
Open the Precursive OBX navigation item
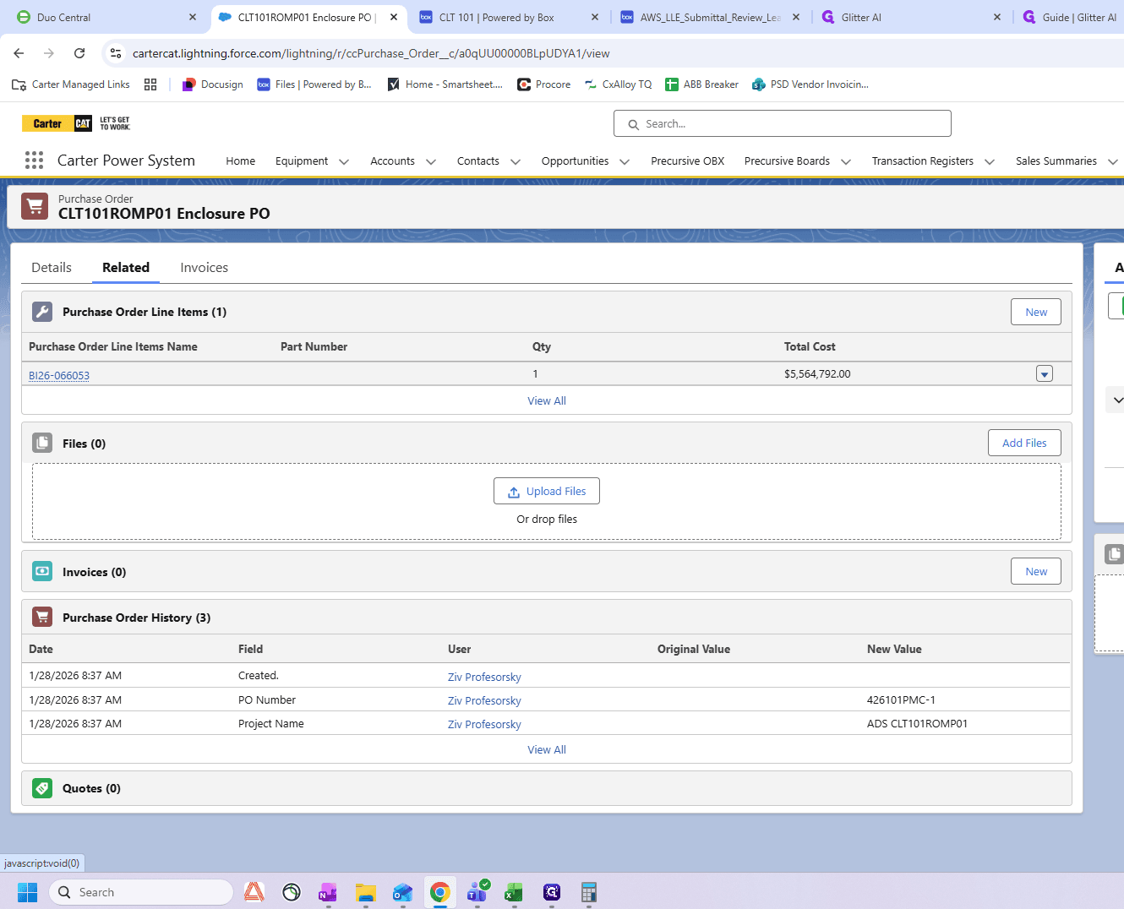688,161
